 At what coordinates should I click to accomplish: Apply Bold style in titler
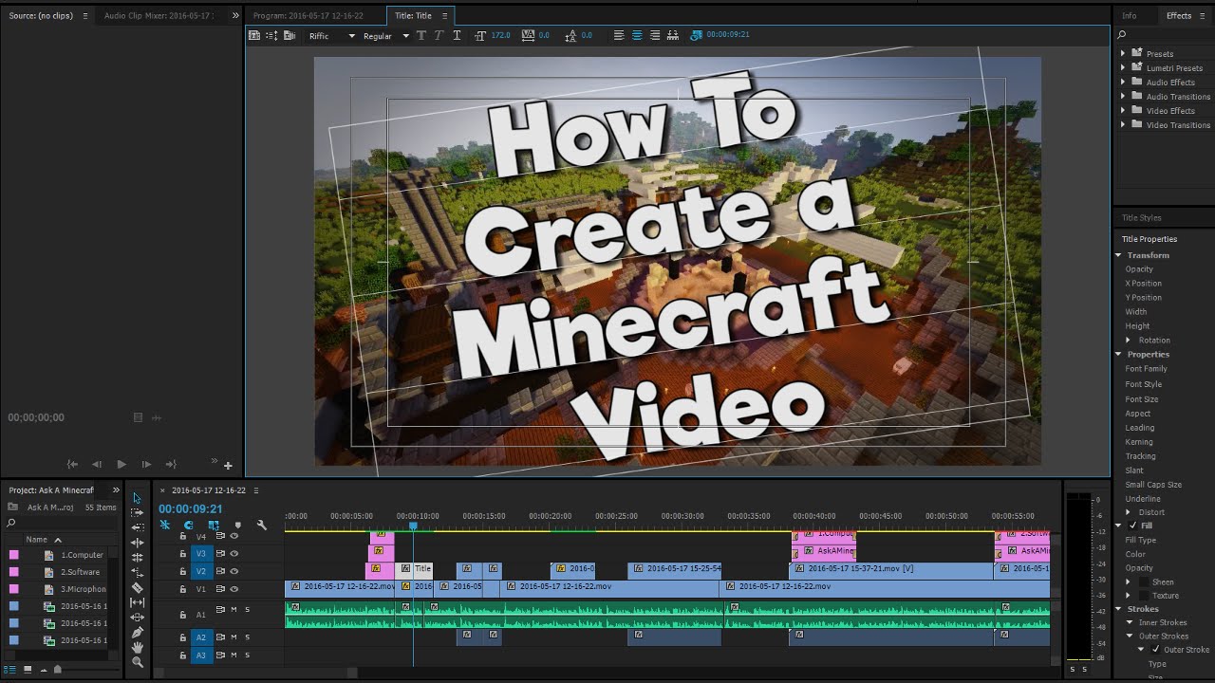click(x=421, y=35)
